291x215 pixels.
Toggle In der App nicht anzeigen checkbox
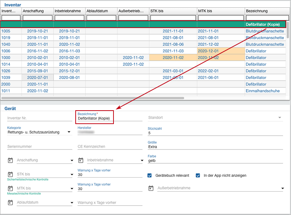(x=198, y=175)
